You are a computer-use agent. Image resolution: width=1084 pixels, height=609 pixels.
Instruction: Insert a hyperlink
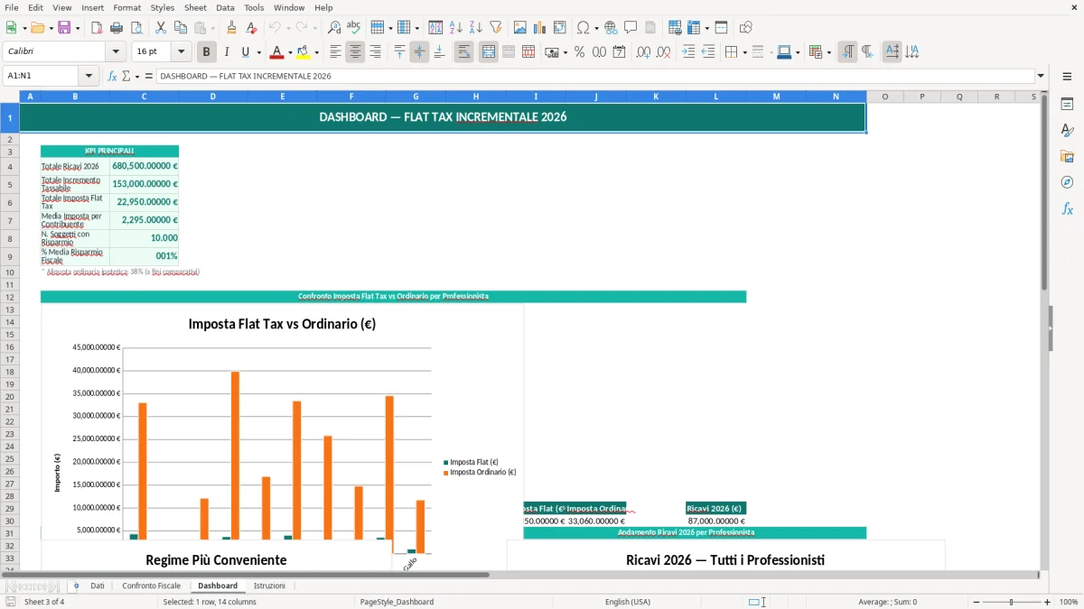coord(612,28)
